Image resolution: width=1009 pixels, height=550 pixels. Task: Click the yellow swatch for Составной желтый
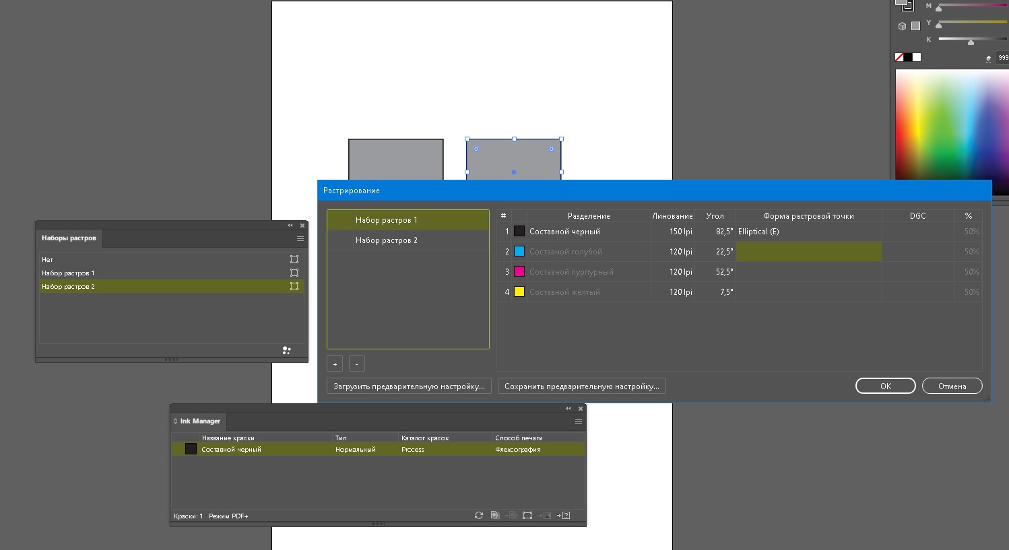pyautogui.click(x=519, y=291)
